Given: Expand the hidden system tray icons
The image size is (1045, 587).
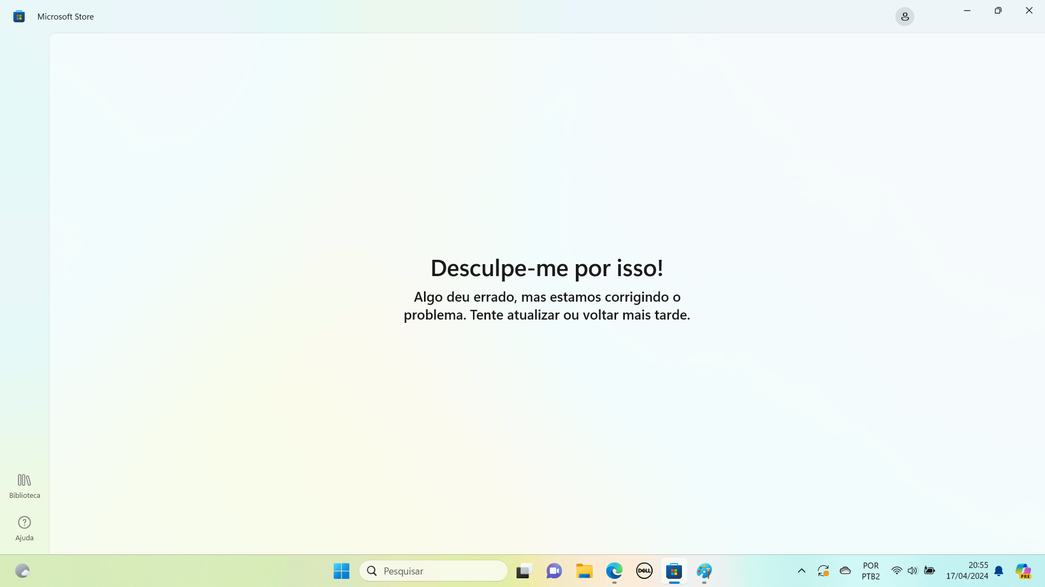Looking at the screenshot, I should pyautogui.click(x=801, y=571).
